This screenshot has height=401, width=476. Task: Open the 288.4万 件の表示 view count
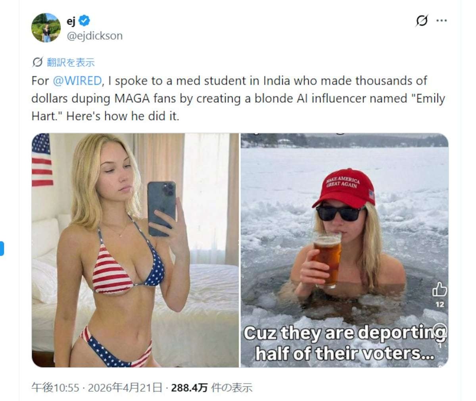pyautogui.click(x=211, y=388)
